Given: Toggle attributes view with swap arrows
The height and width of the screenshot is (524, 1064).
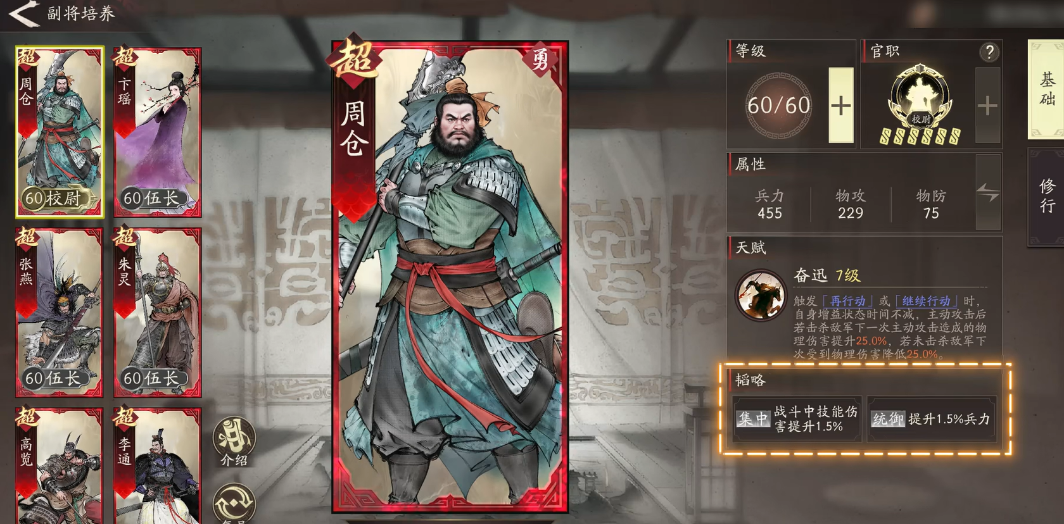Looking at the screenshot, I should click(988, 192).
